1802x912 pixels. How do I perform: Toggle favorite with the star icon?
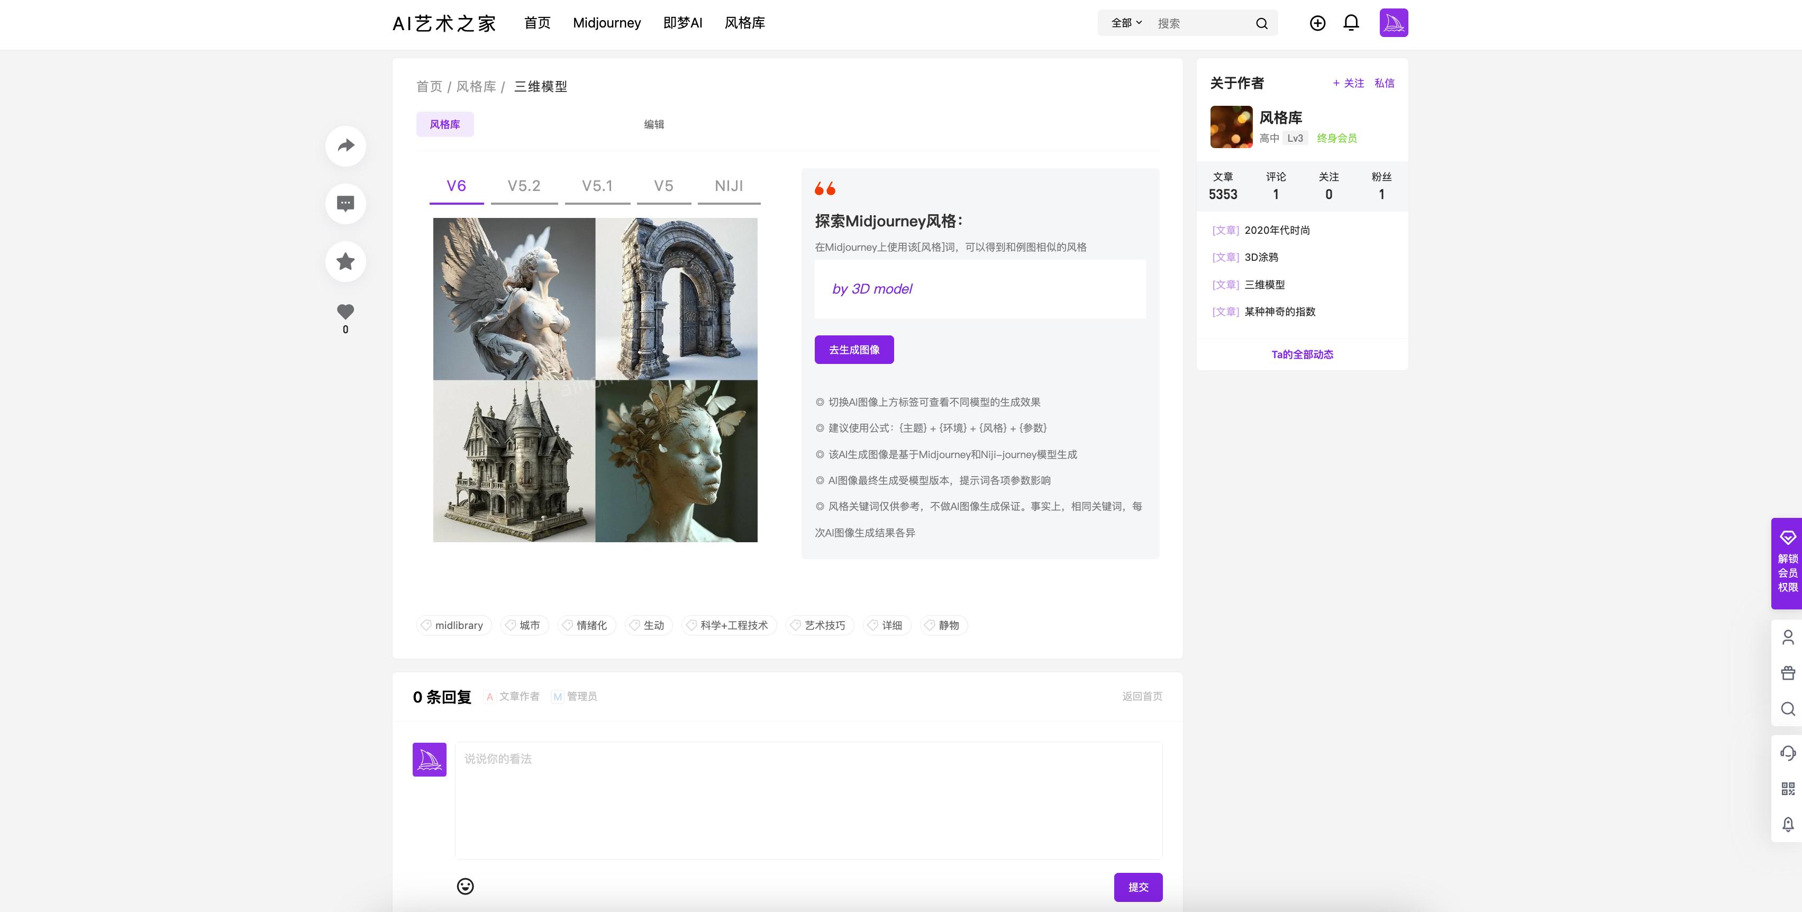tap(345, 261)
